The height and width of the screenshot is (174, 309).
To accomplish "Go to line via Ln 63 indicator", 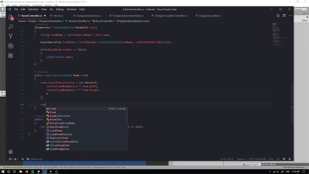I will tap(227, 159).
